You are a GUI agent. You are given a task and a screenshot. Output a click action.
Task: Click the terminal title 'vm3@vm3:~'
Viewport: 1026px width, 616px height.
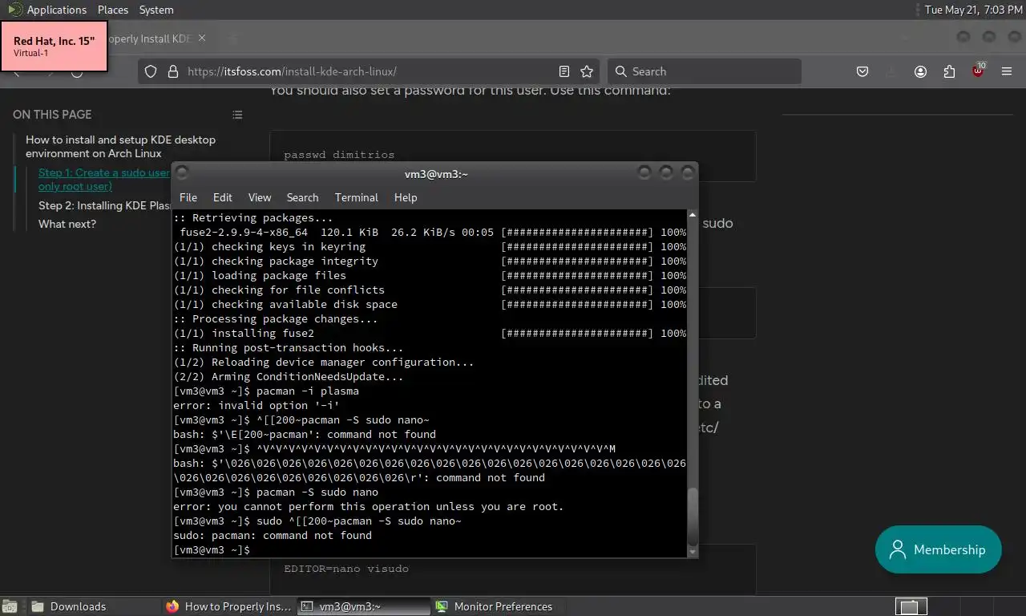pos(436,174)
